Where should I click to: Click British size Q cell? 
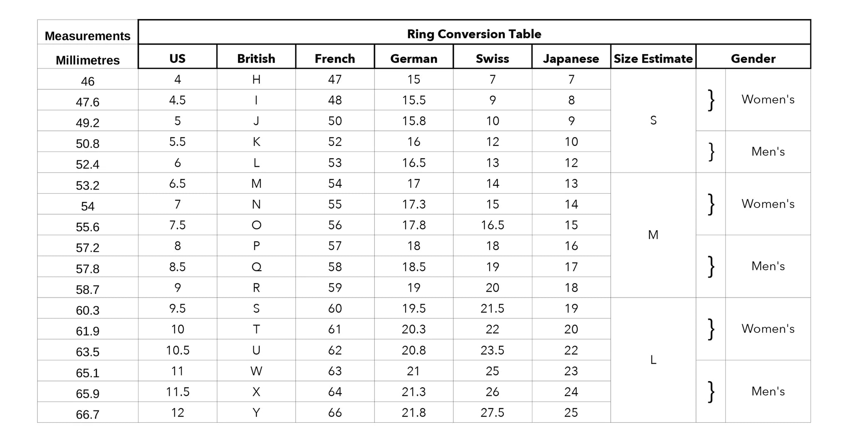tap(256, 267)
